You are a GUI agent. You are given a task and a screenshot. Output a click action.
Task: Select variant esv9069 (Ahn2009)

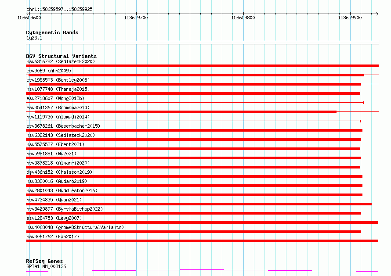click(49, 71)
